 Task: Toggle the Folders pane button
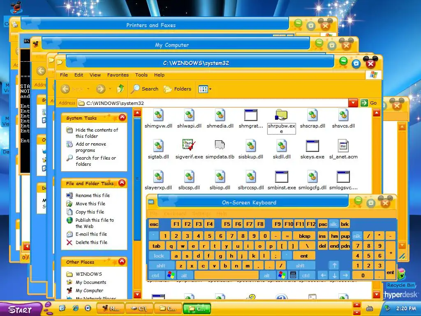point(178,89)
